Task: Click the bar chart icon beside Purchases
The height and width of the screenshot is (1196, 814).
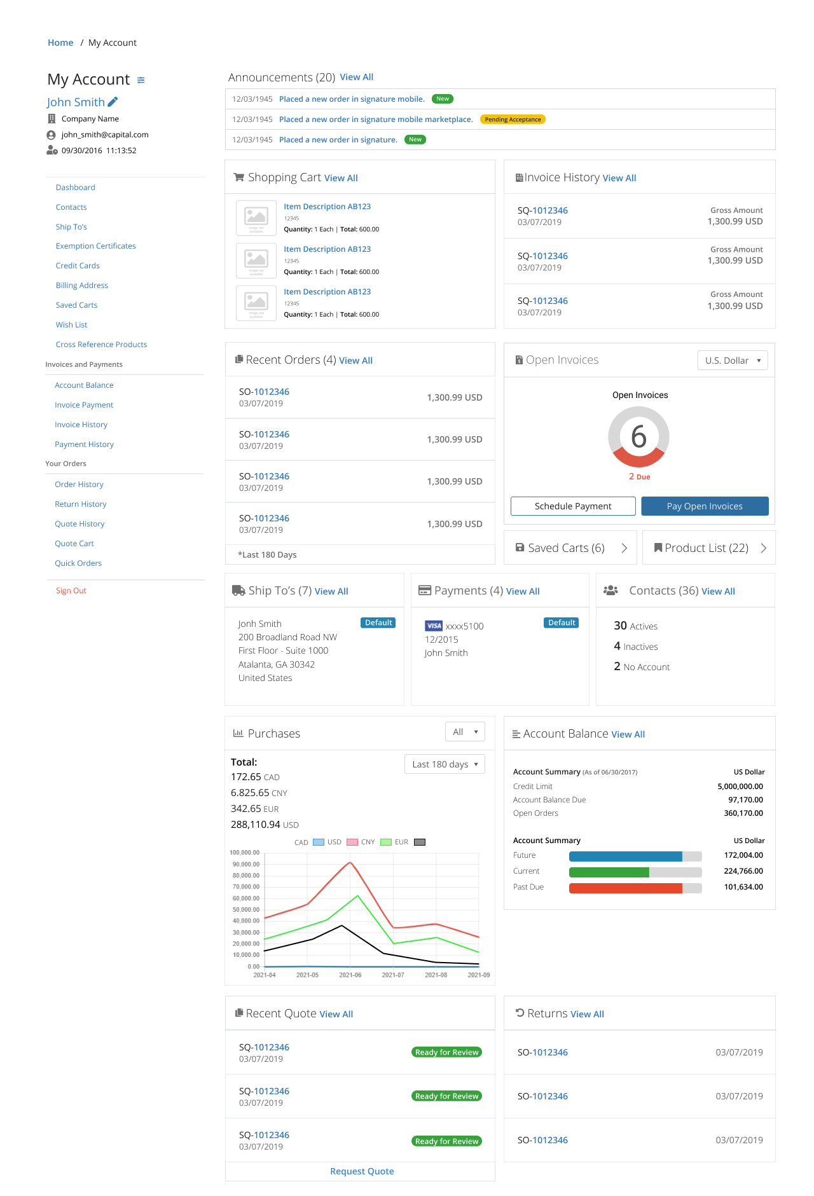Action: pyautogui.click(x=238, y=733)
